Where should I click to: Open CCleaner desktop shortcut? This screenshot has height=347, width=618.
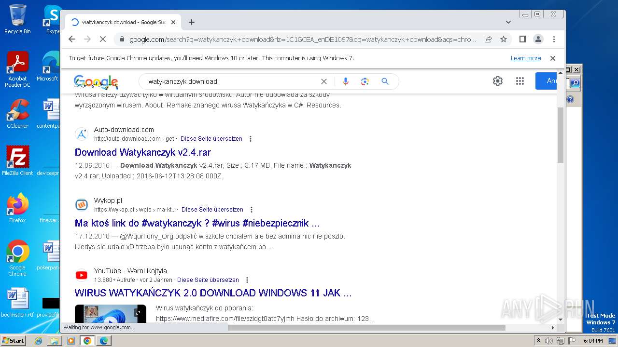pos(17,114)
